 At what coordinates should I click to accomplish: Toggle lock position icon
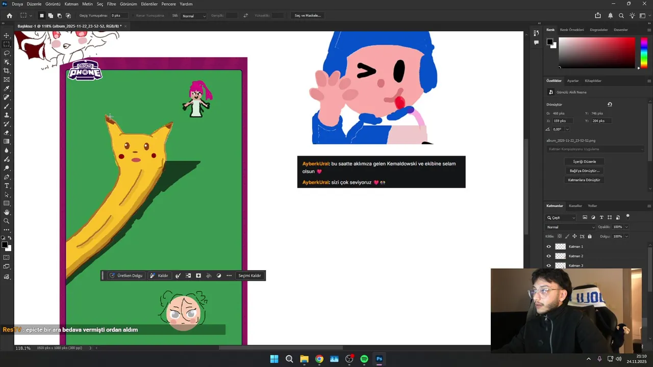point(574,237)
